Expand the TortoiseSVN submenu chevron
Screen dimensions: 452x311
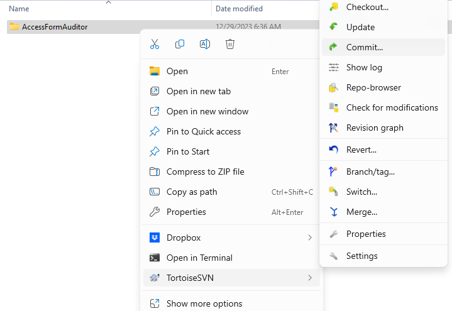click(310, 278)
